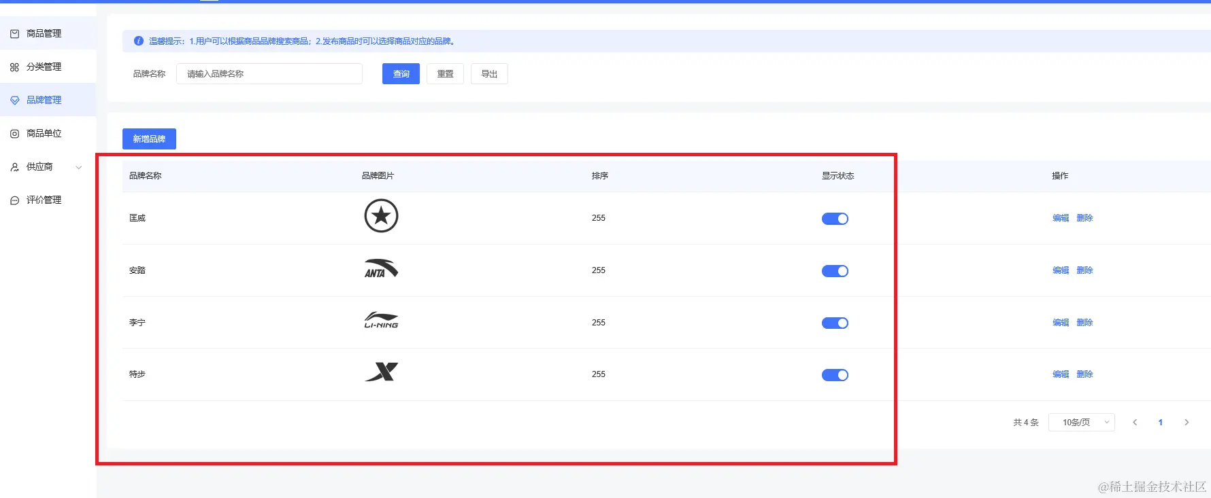This screenshot has width=1211, height=498.
Task: Click 编辑 for 匡威 row
Action: [x=1061, y=218]
